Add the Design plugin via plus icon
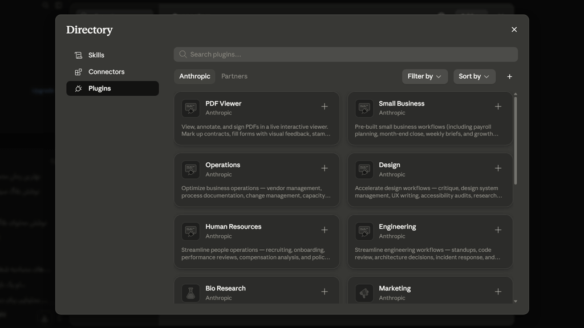Viewport: 584px width, 328px height. [498, 169]
